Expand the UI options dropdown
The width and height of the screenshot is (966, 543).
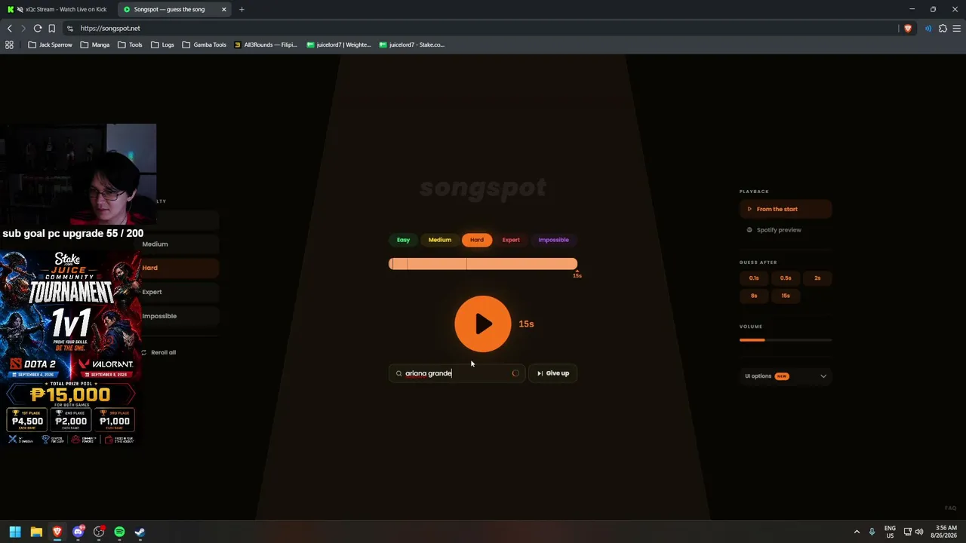(785, 376)
